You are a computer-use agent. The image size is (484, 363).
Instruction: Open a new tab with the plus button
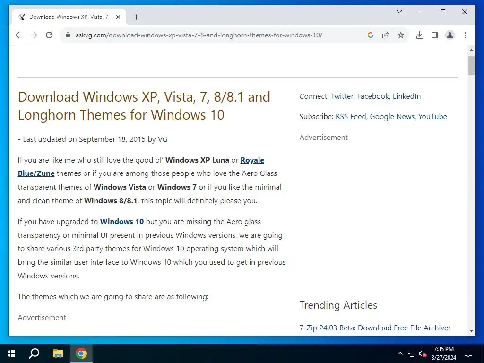point(136,17)
